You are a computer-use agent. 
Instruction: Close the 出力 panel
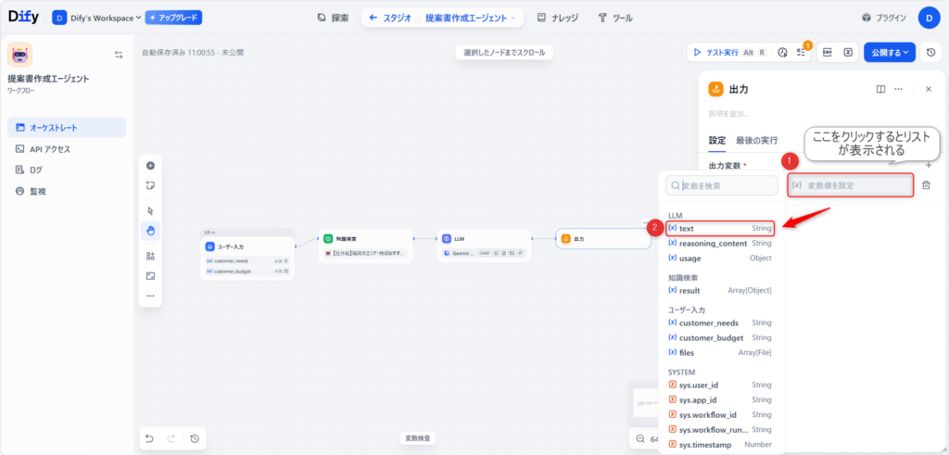[929, 89]
